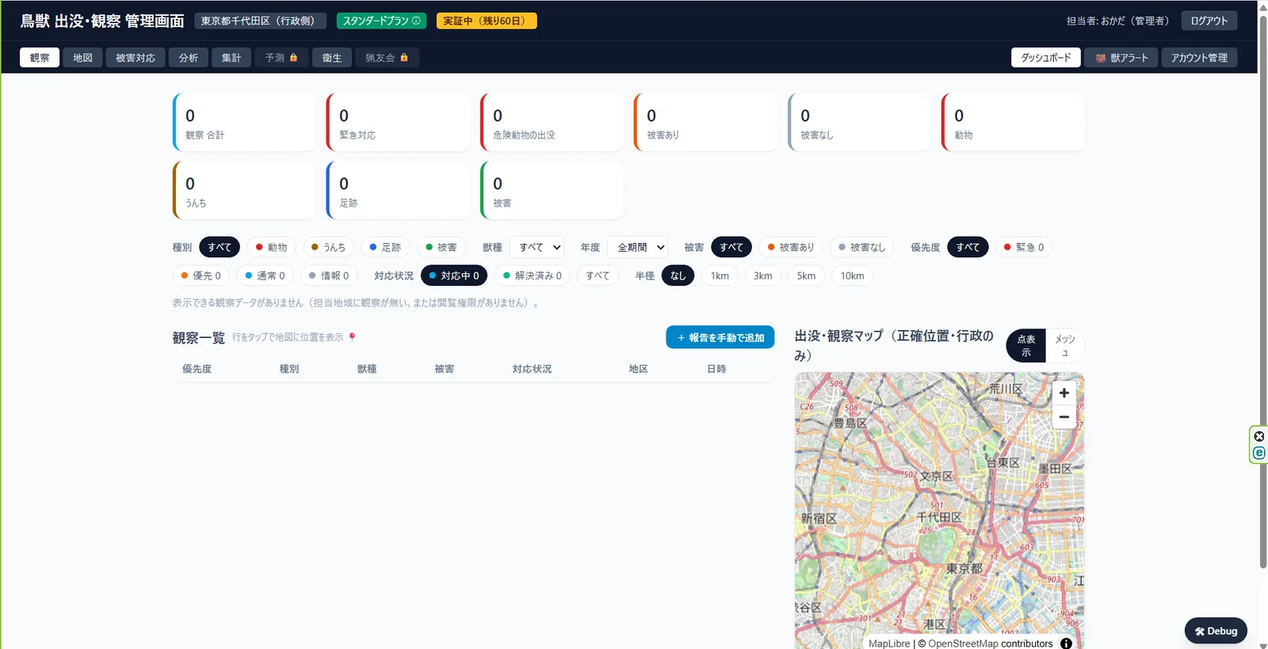
Task: Filter by 被害あり damage chip
Action: coord(791,247)
